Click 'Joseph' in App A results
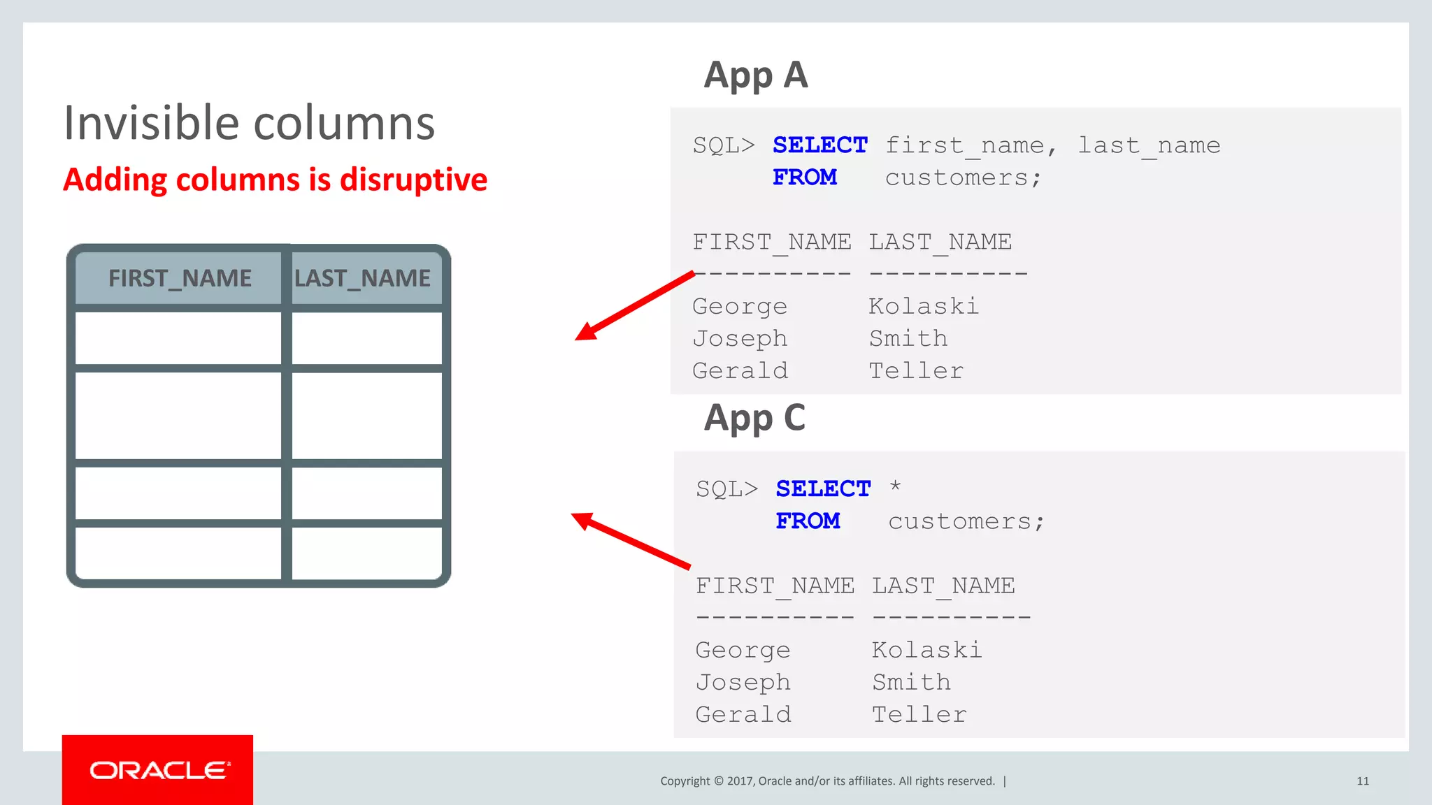 click(x=740, y=339)
